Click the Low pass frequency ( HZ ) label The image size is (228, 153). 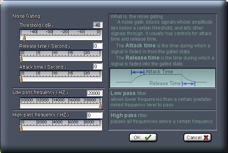(x=40, y=93)
